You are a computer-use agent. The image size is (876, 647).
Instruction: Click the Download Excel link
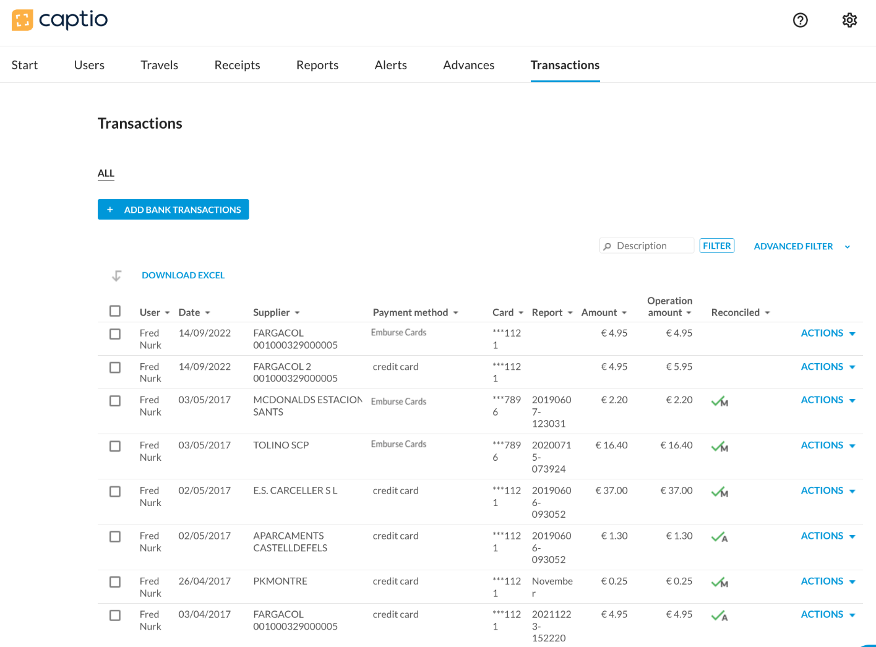point(183,276)
